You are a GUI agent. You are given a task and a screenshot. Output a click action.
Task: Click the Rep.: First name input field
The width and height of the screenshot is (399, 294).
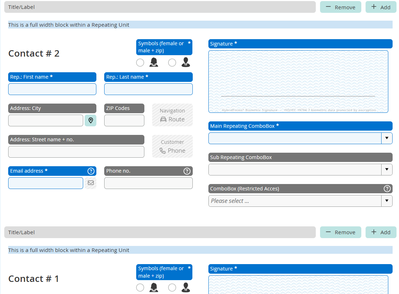[x=52, y=89]
